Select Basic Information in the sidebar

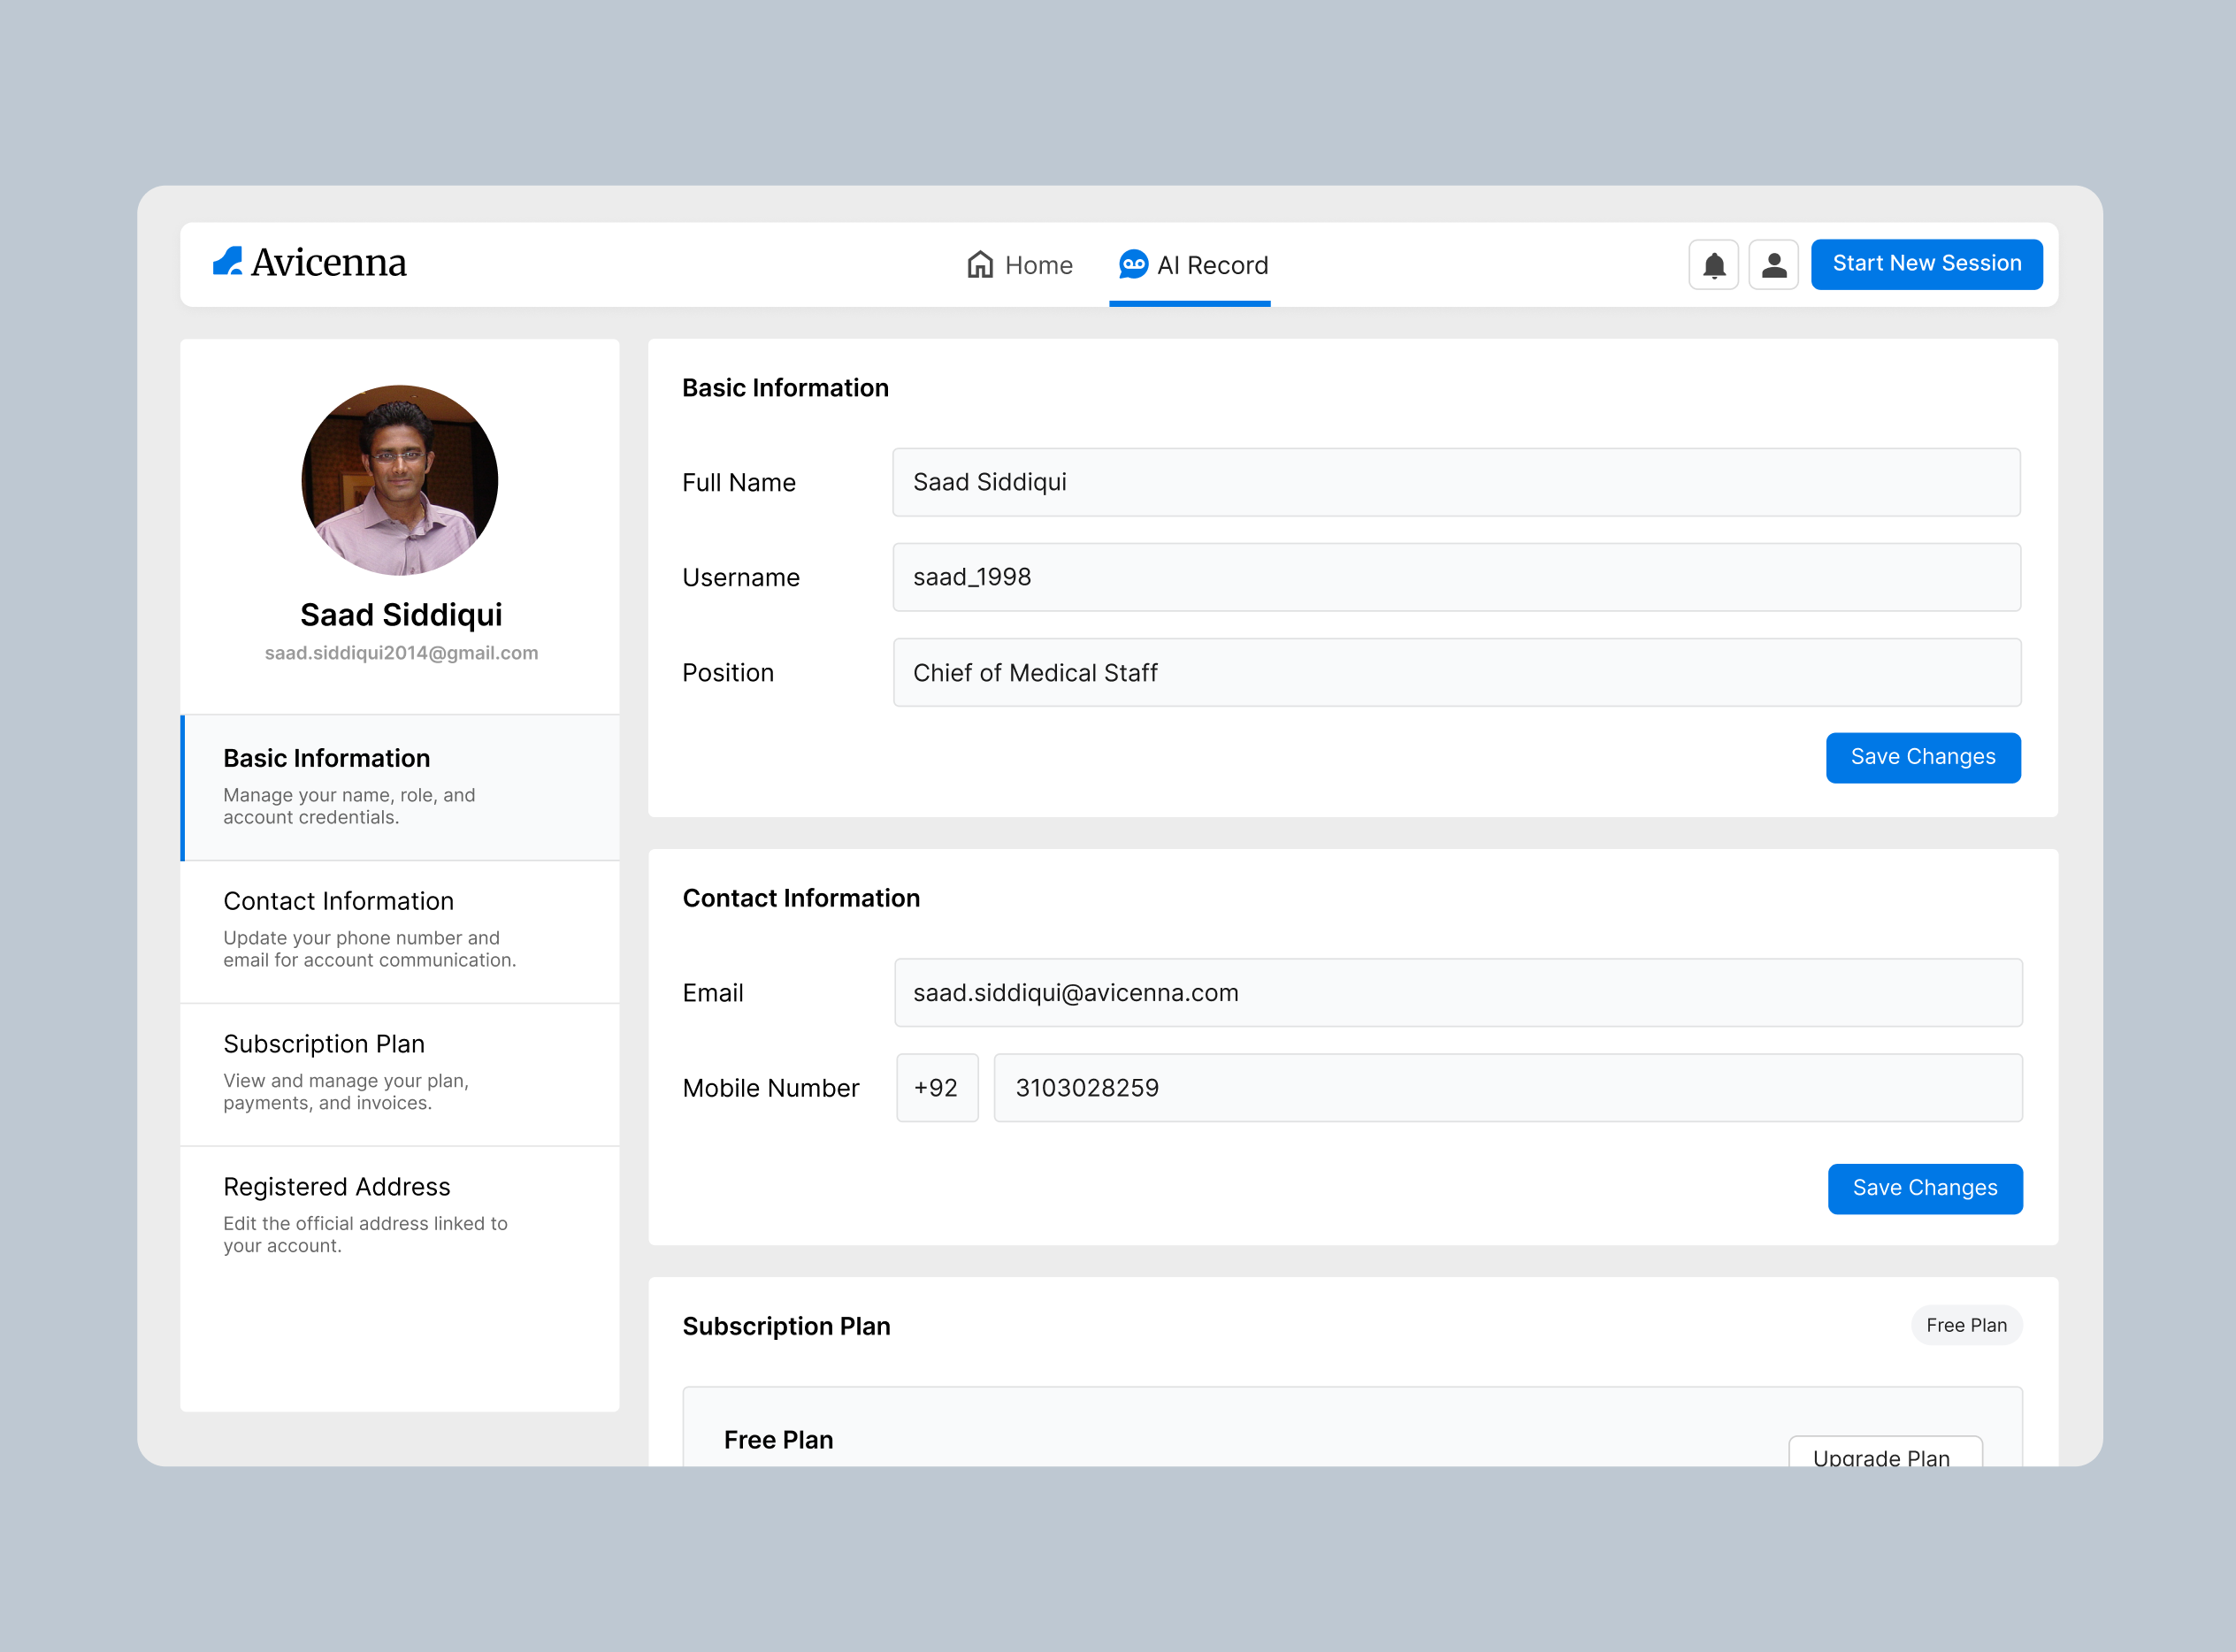tap(400, 787)
